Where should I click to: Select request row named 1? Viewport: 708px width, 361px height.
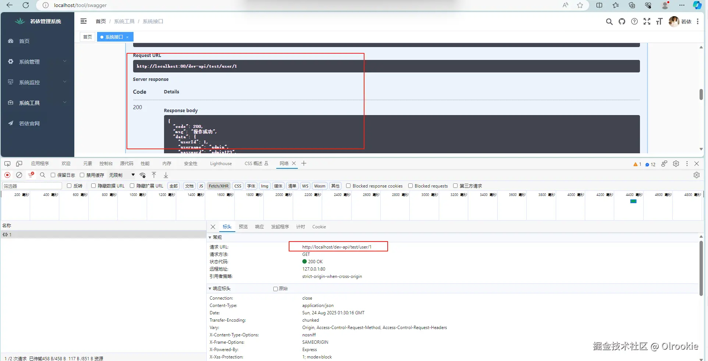click(x=103, y=235)
